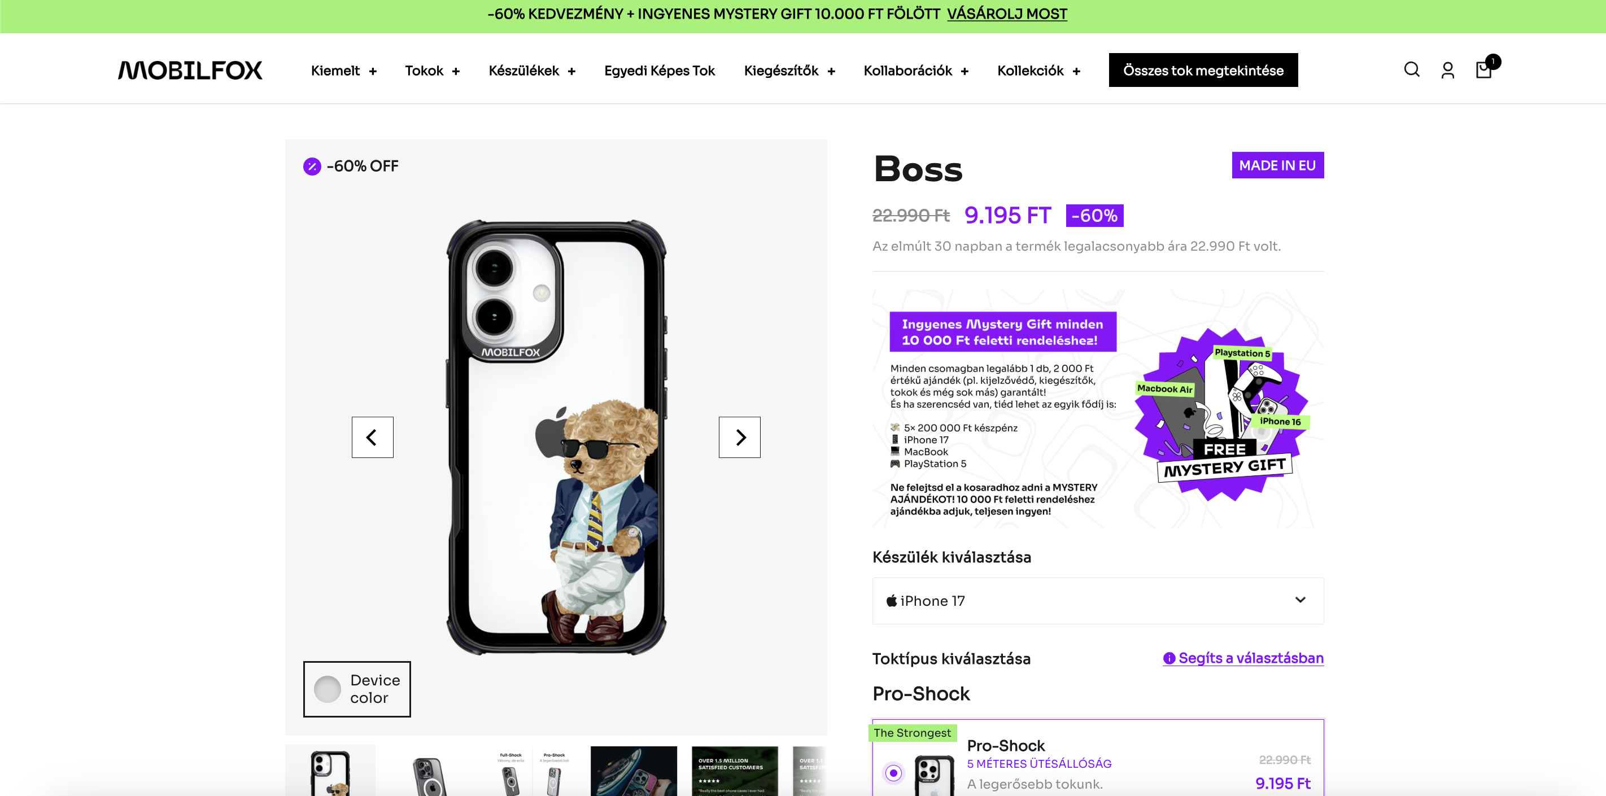Screen dimensions: 1606x796
Task: Open the shopping cart icon
Action: click(x=1484, y=70)
